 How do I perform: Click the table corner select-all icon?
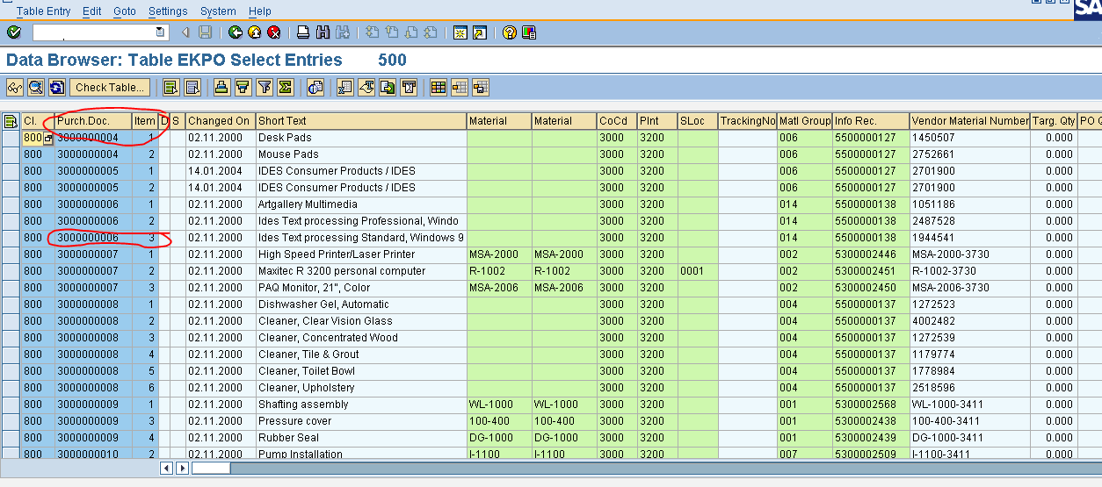coord(11,121)
